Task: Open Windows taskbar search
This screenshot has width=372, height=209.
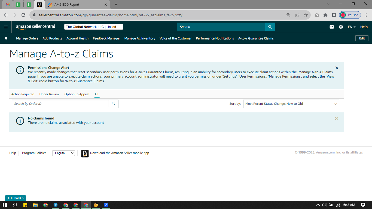Action: tap(15, 205)
